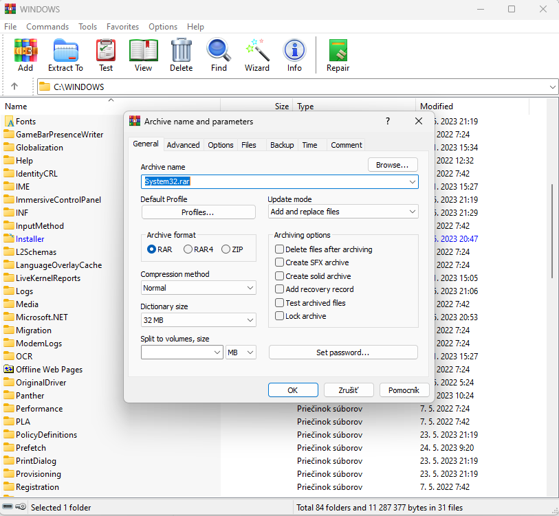Click the Archive name input field
The height and width of the screenshot is (516, 559).
(x=274, y=182)
